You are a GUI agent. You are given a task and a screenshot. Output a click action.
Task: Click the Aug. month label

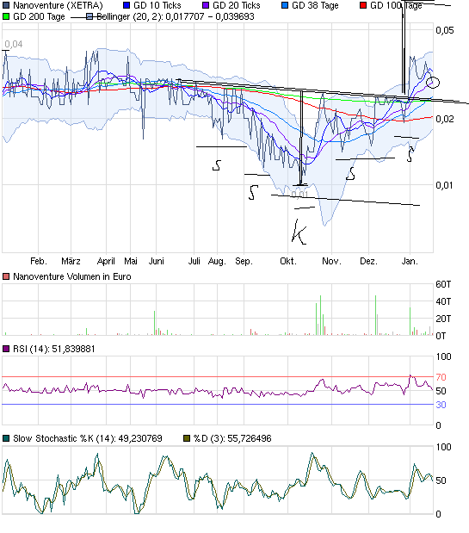(217, 261)
